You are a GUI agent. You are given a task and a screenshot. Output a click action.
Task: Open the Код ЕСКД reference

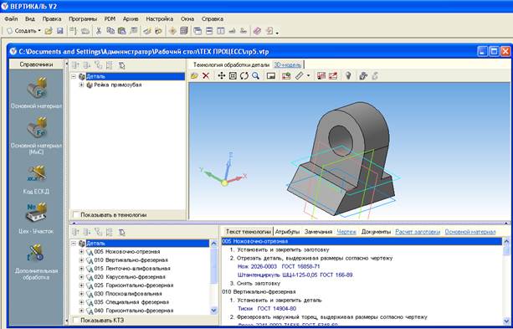(36, 179)
